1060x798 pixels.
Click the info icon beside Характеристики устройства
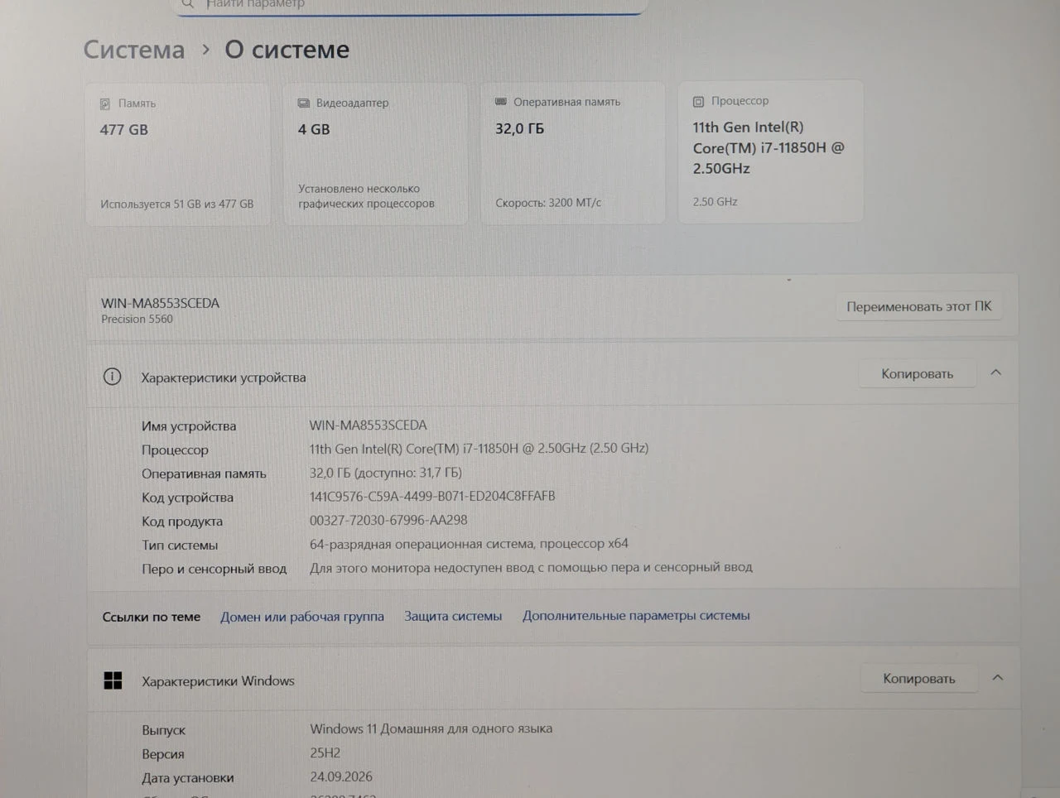tap(113, 377)
